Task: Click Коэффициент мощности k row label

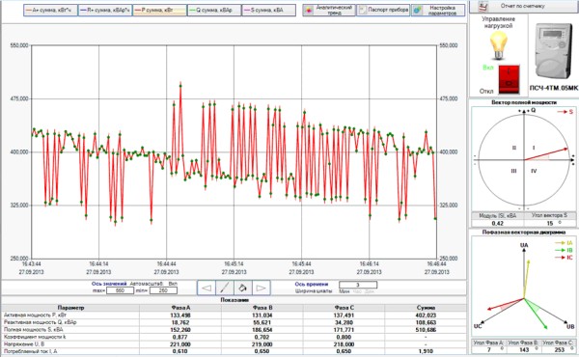Action: [x=35, y=337]
